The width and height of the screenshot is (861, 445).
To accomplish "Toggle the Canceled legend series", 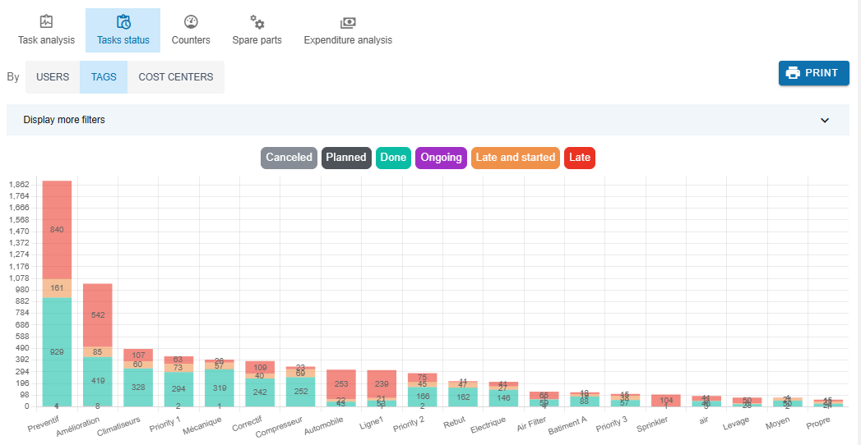I will pos(289,158).
